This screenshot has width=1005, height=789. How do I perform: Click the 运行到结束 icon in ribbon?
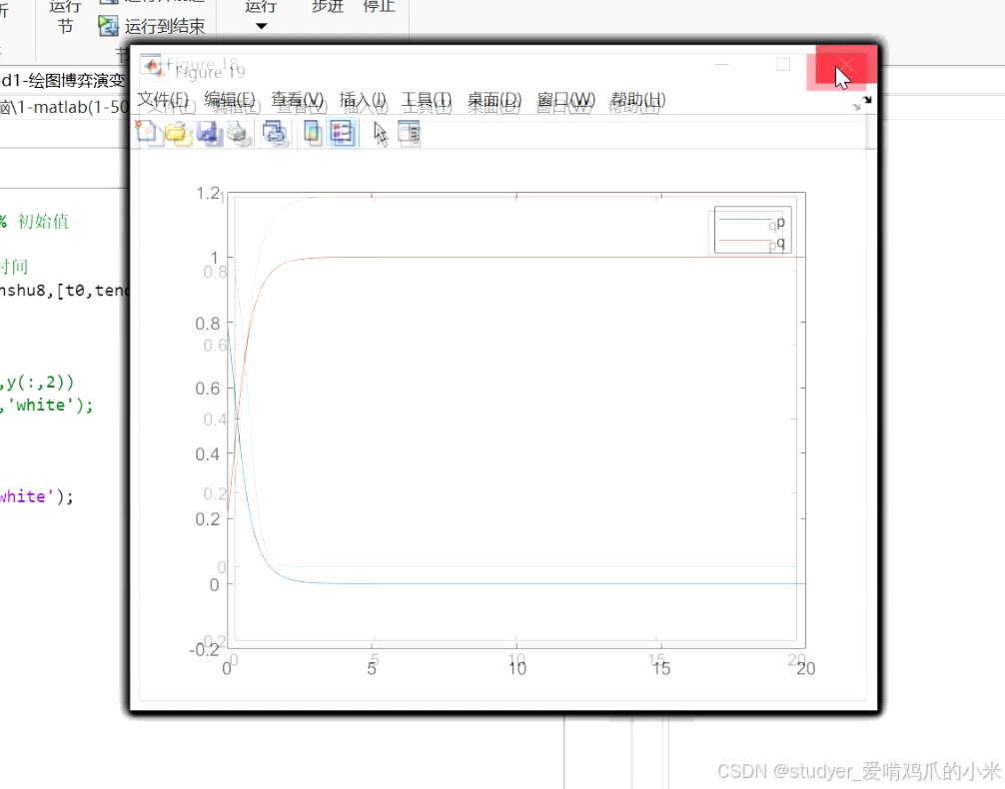tap(108, 26)
